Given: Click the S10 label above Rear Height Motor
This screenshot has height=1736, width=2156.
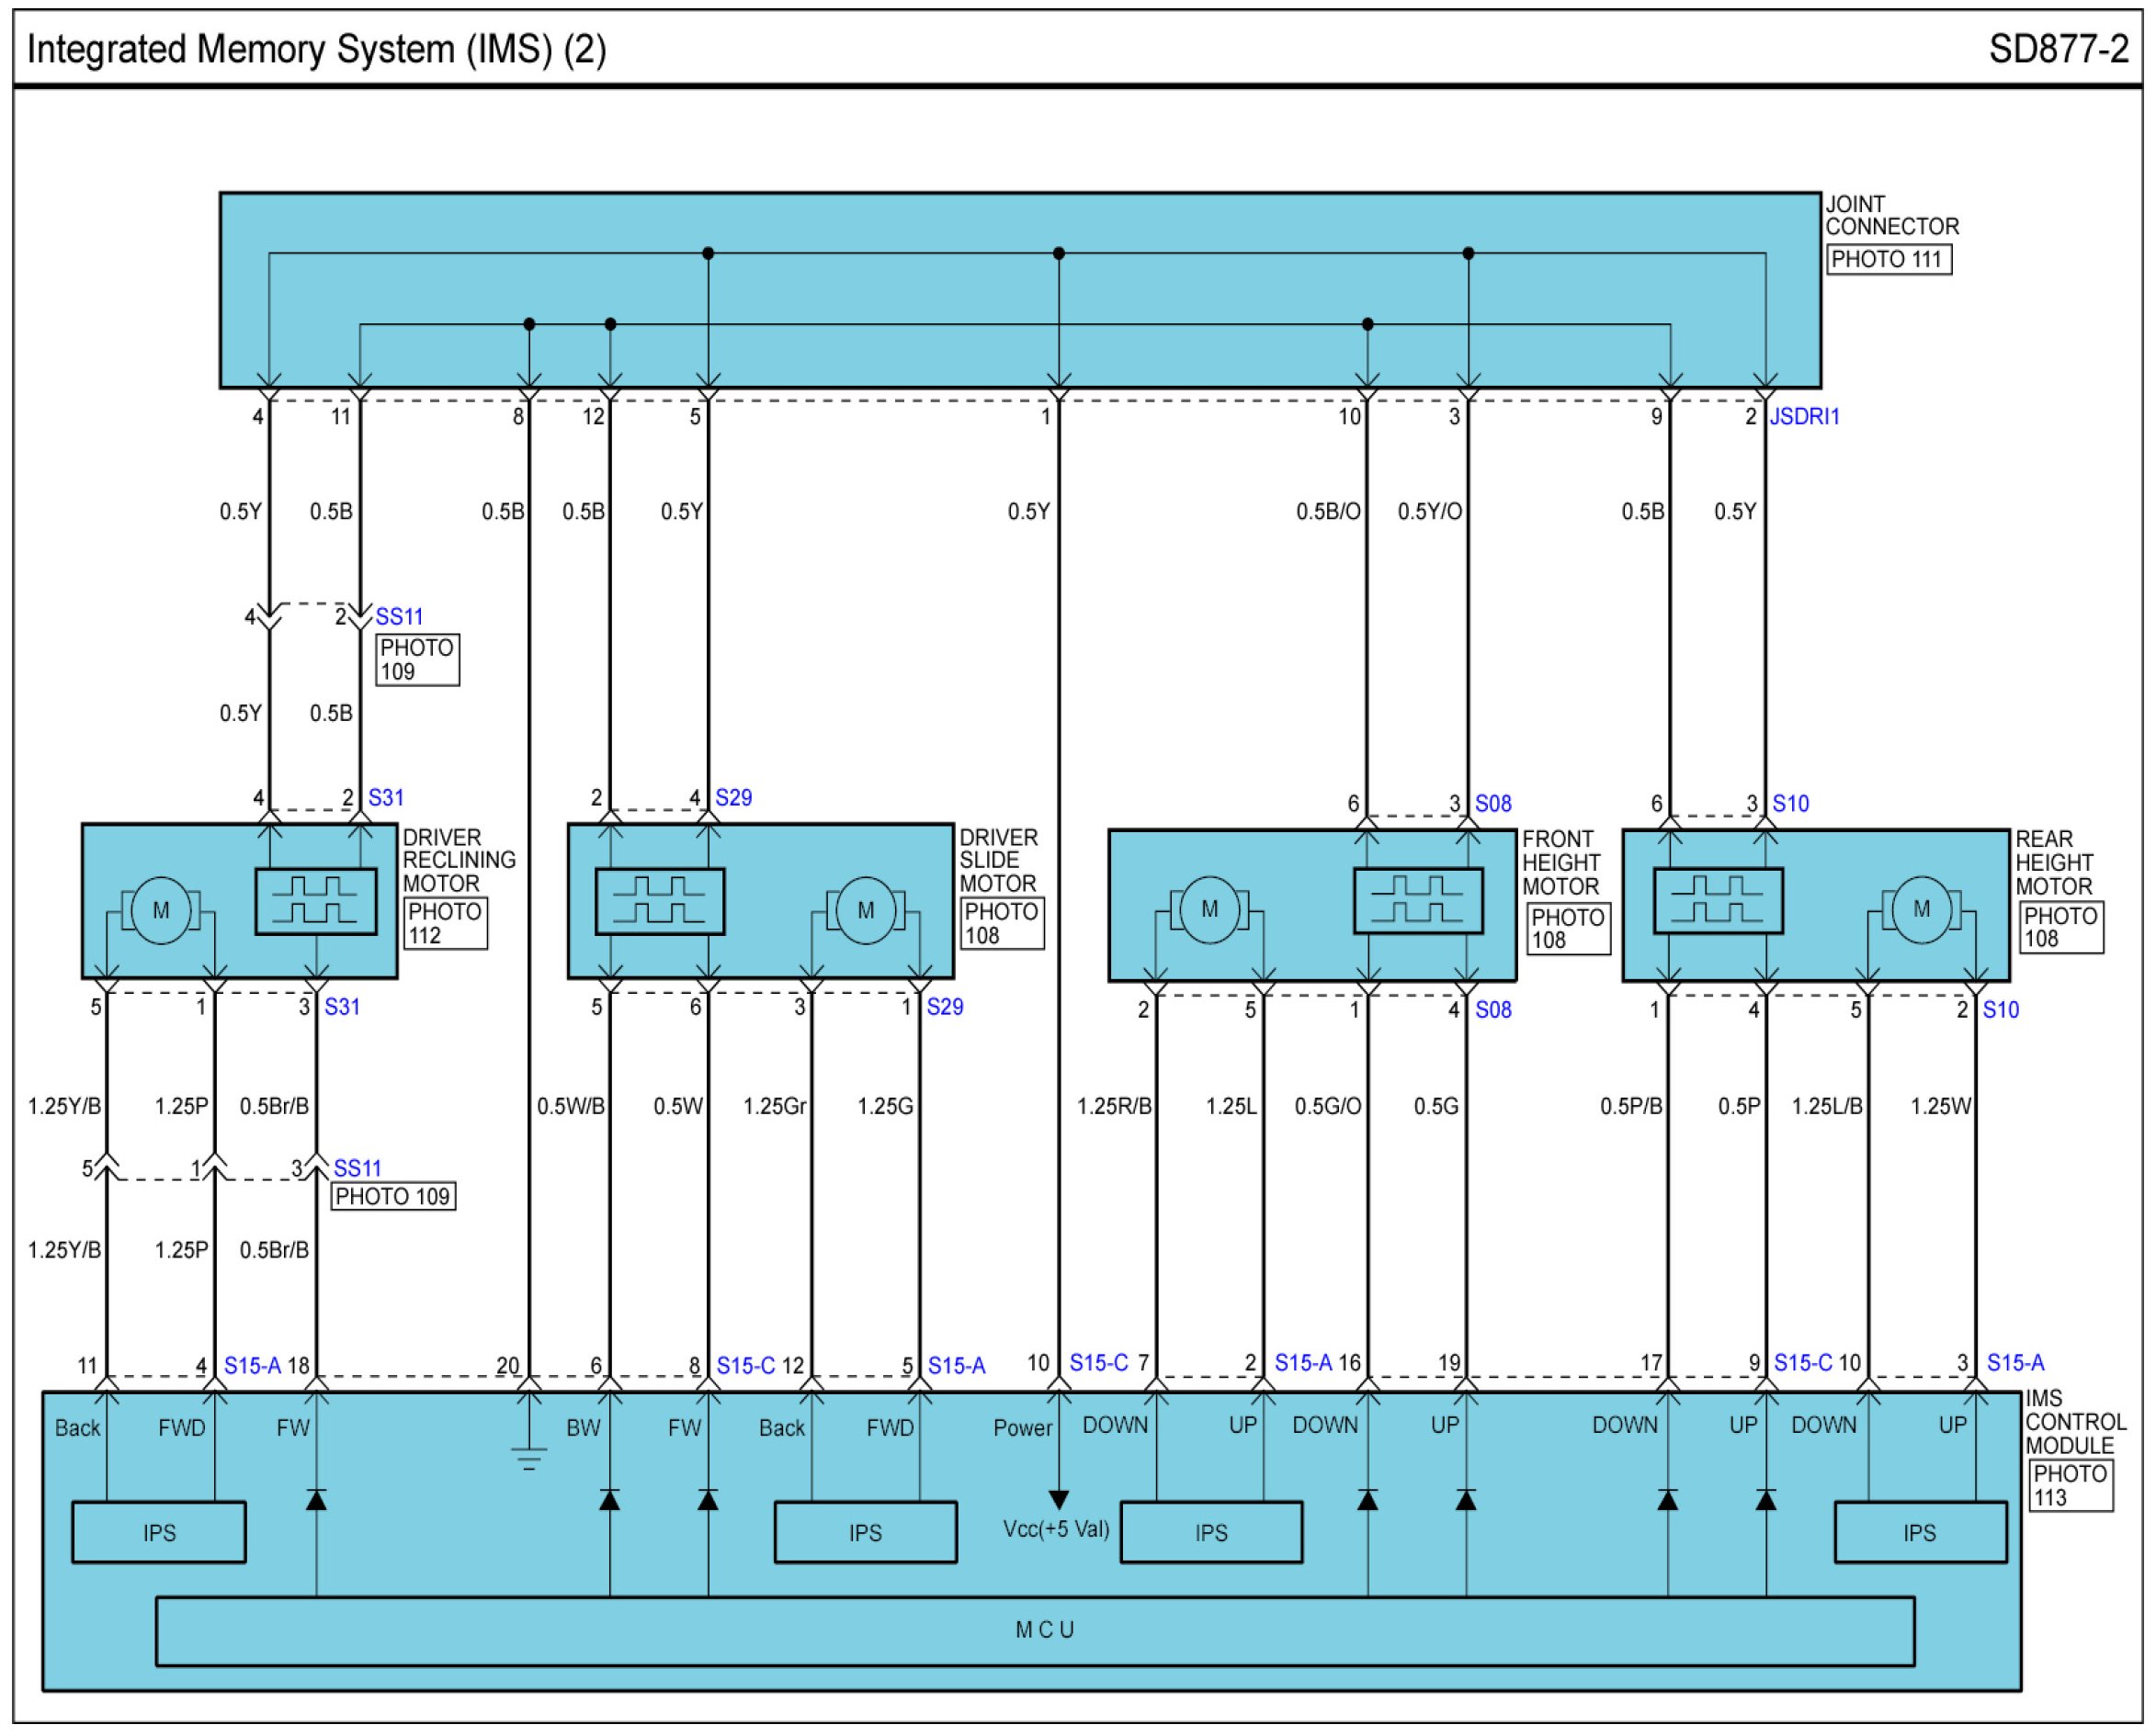Looking at the screenshot, I should point(1790,804).
